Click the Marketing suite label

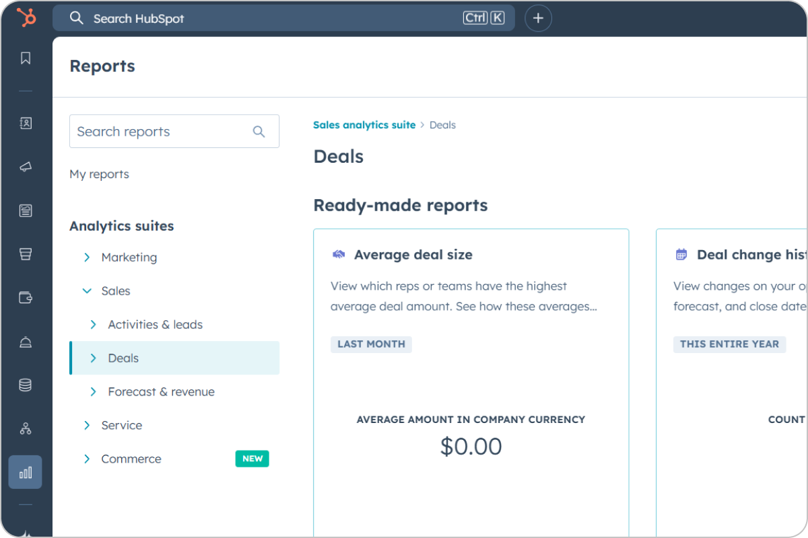click(129, 258)
